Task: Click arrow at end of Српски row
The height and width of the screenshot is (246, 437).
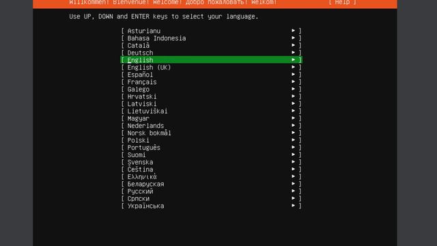Action: 293,198
